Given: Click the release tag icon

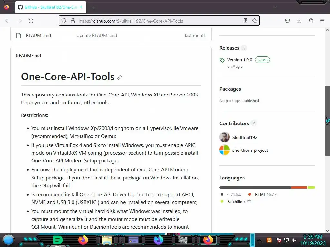Looking at the screenshot, I should click(x=222, y=60).
